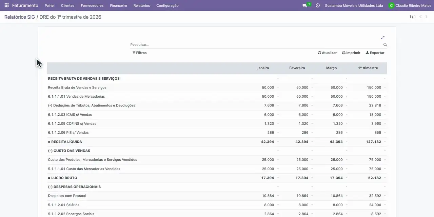Open caret beside 1º trimestre Lucro Bruto 52.182
Screen dimensions: 434x217
(385, 178)
